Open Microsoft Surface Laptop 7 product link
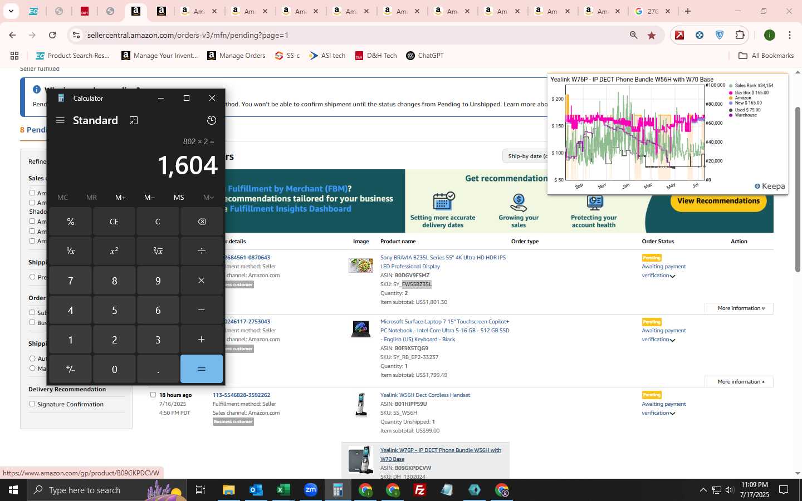Screen dimensions: 802x501 (x=444, y=330)
